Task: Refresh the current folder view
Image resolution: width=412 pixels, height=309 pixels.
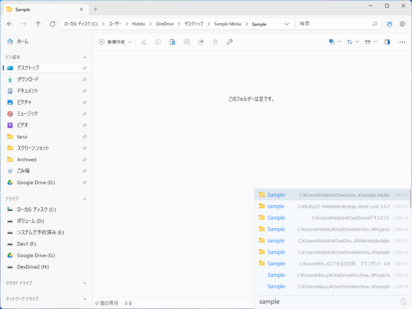Action: tap(53, 24)
